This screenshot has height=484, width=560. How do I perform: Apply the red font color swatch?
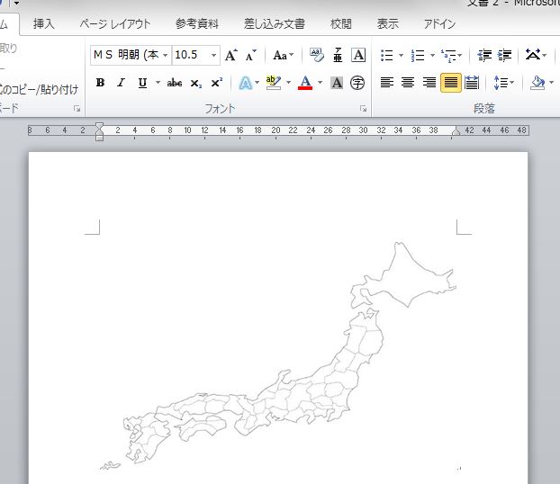point(305,83)
